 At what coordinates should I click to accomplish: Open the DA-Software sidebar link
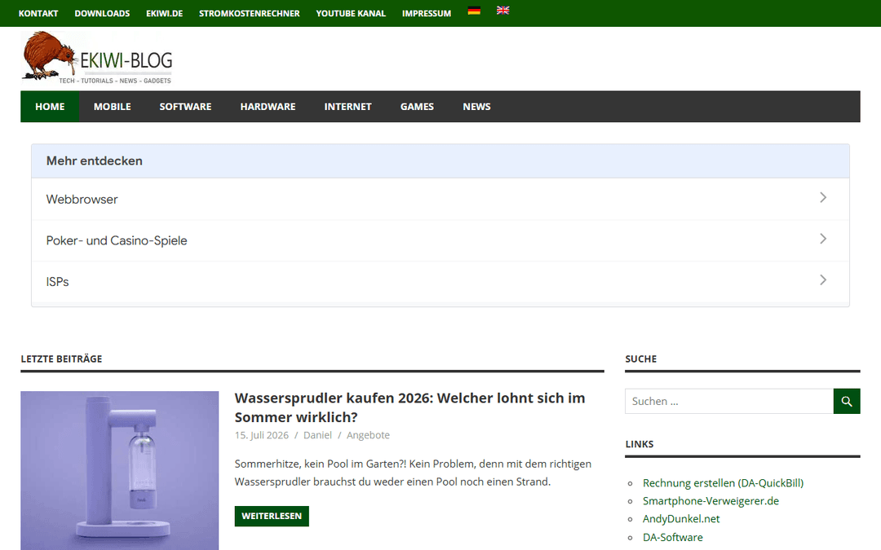[672, 537]
